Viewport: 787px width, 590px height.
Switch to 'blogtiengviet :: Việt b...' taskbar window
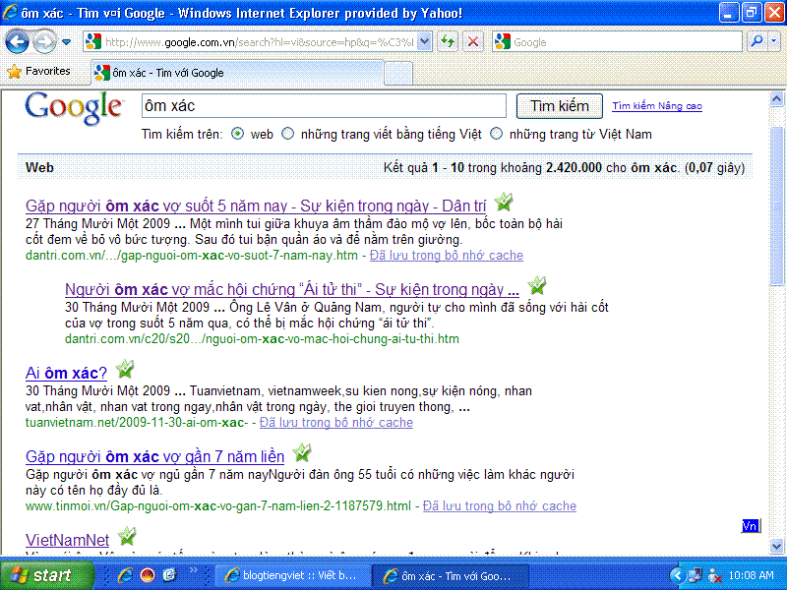click(293, 575)
